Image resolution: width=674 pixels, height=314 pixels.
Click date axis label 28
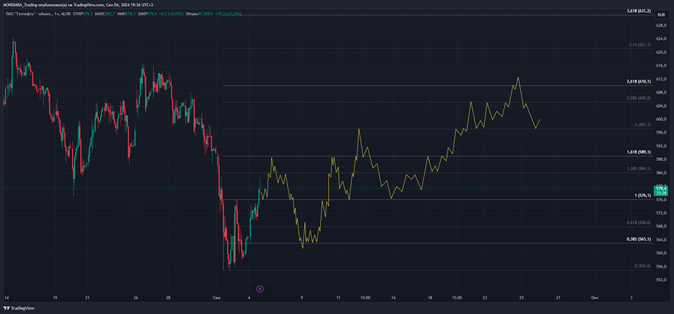pyautogui.click(x=168, y=297)
